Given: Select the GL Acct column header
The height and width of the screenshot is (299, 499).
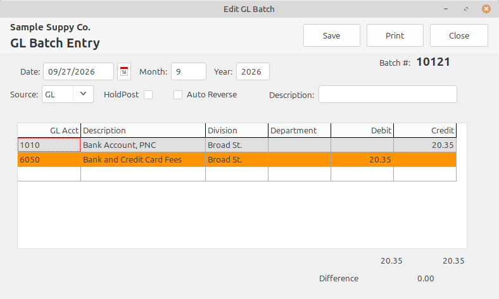Looking at the screenshot, I should pyautogui.click(x=49, y=131).
